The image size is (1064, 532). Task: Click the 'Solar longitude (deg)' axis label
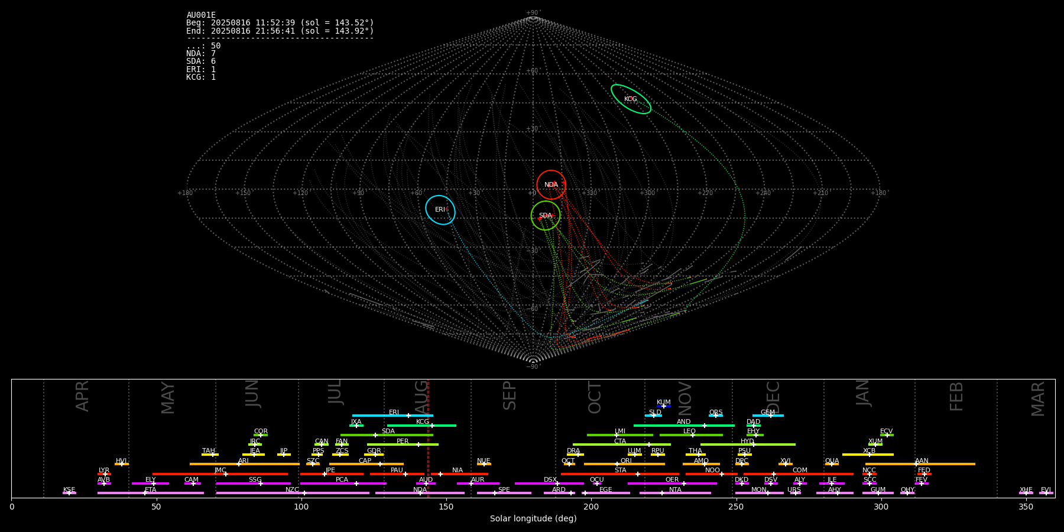click(533, 518)
